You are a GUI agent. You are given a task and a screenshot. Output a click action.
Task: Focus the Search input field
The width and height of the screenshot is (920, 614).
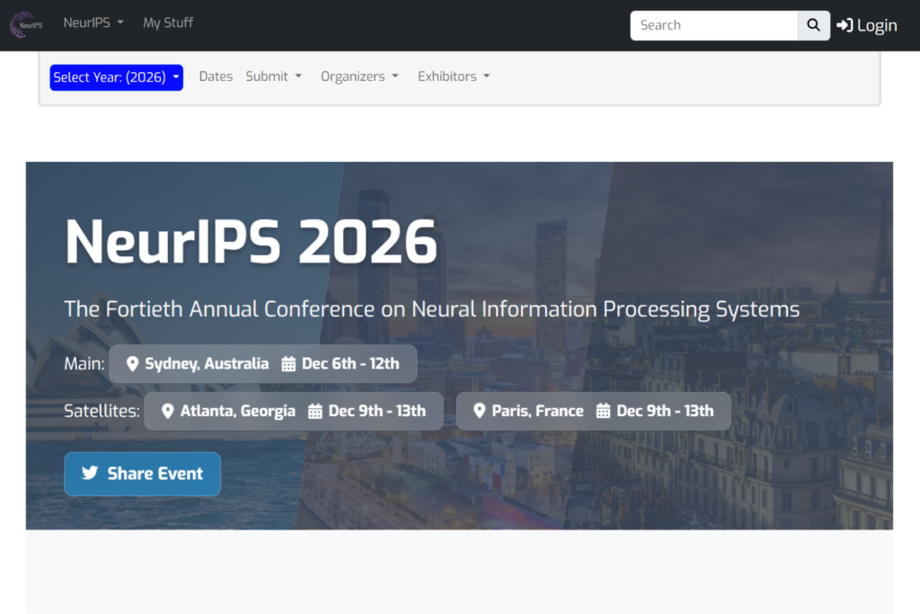[x=713, y=25]
